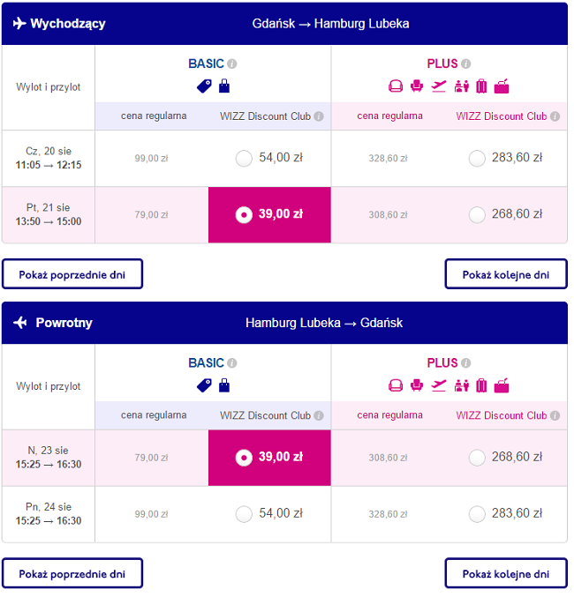Select 54,00 zł fare for 20 sie
Screen dimensions: 574x597
click(x=244, y=159)
